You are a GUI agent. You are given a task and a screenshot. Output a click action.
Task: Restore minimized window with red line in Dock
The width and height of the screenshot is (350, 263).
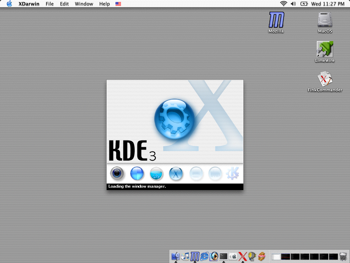pyautogui.click(x=285, y=257)
